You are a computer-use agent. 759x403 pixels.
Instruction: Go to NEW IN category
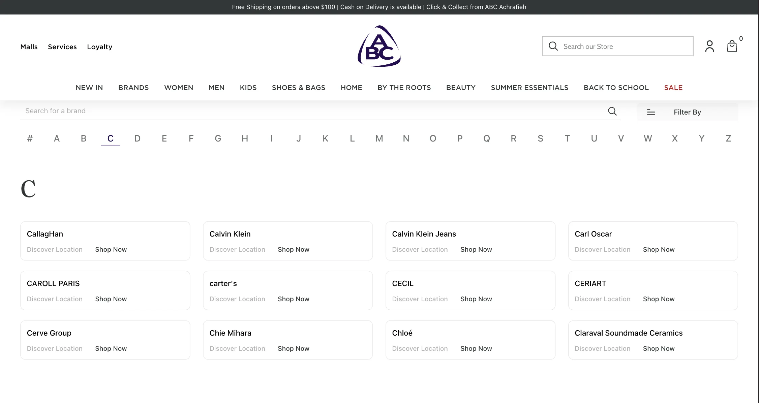click(89, 88)
